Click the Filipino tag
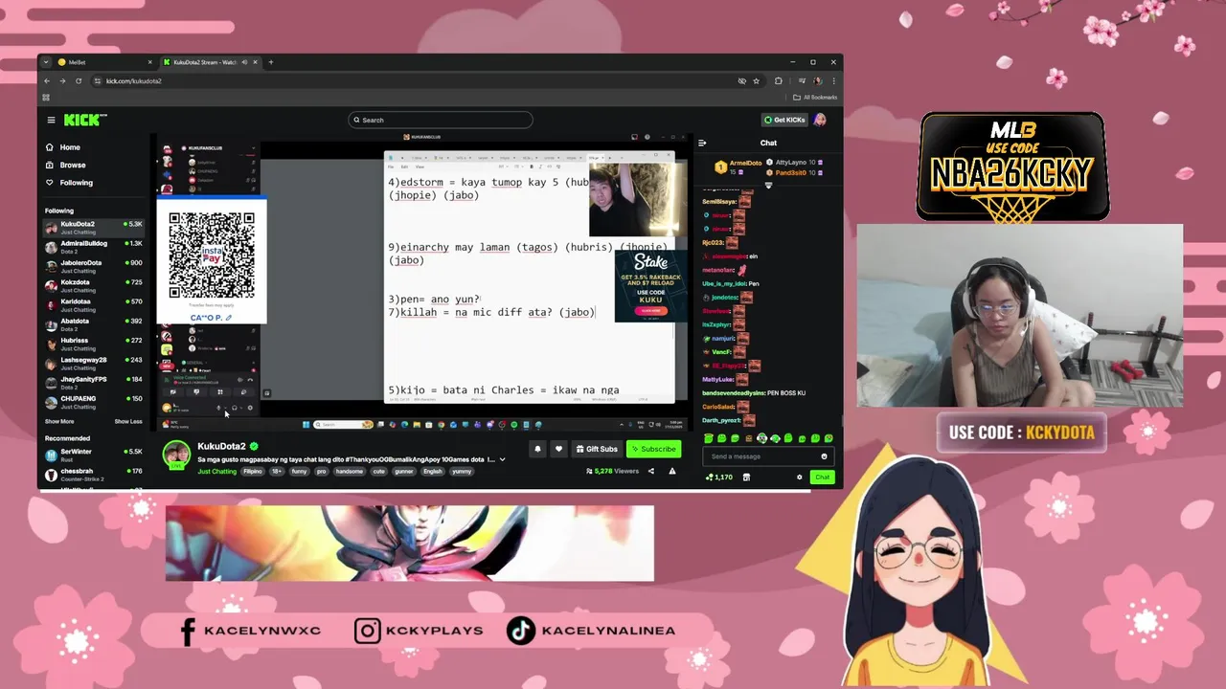This screenshot has width=1226, height=689. [253, 471]
